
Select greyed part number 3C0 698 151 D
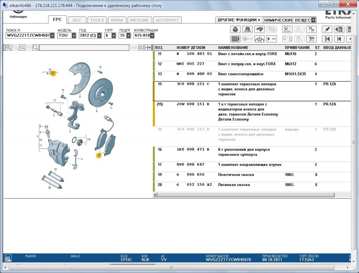(x=193, y=129)
